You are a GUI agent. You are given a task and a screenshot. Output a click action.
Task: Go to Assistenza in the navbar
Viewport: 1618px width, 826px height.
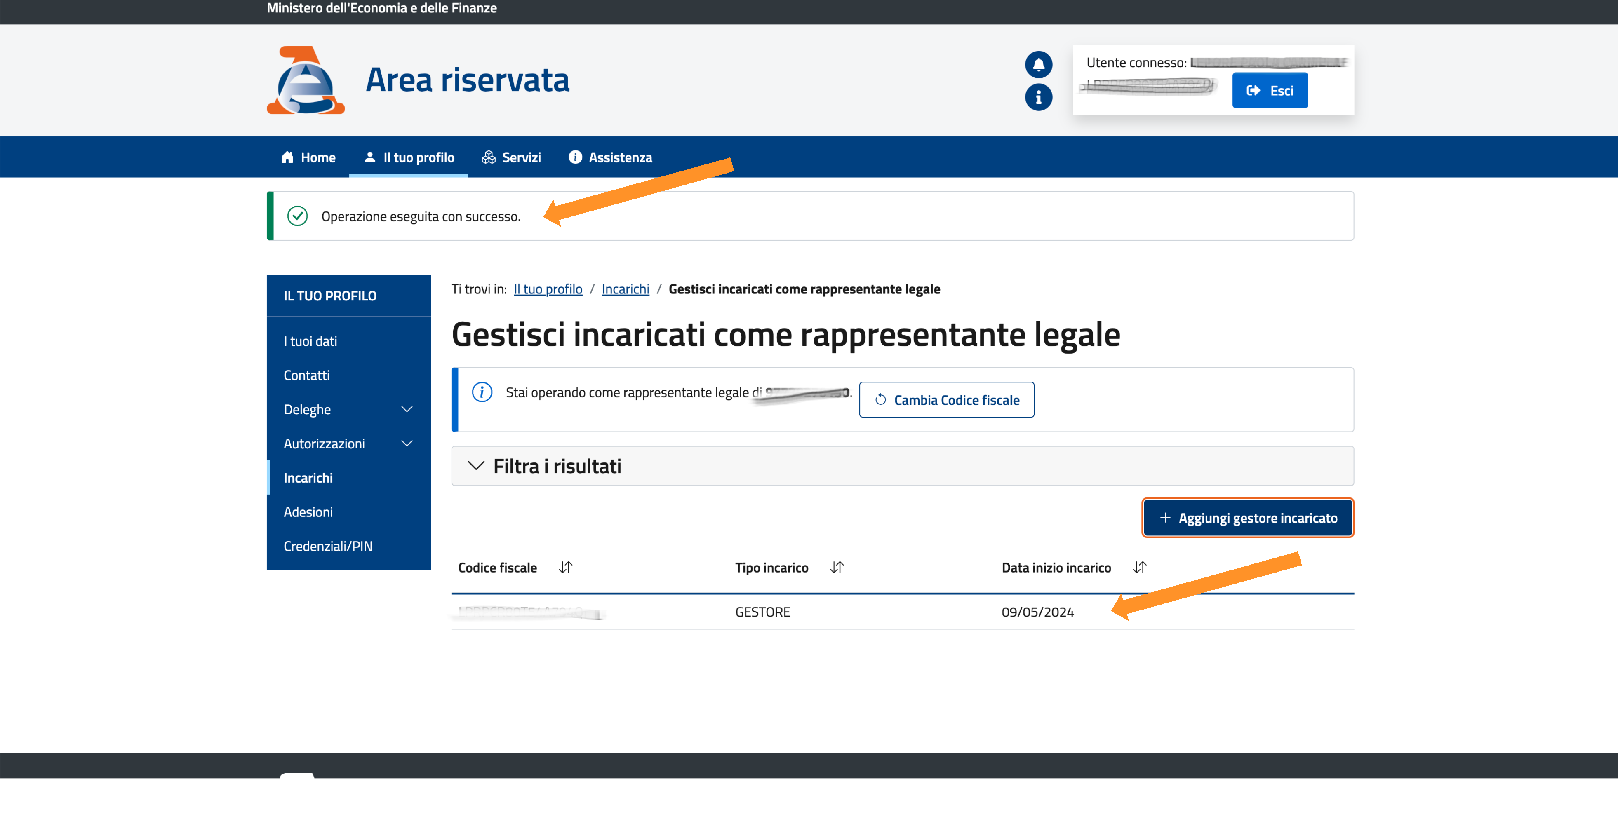pyautogui.click(x=610, y=157)
